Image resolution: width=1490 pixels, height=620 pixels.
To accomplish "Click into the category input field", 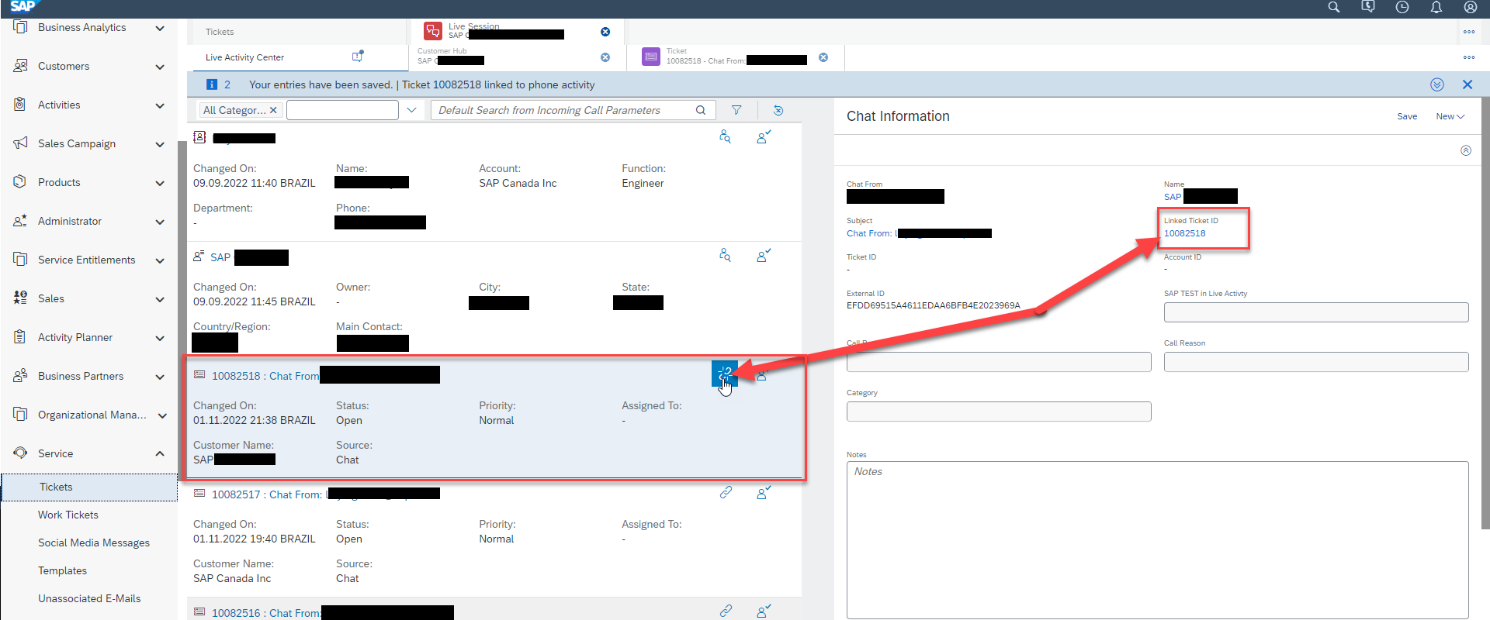I will tap(342, 110).
